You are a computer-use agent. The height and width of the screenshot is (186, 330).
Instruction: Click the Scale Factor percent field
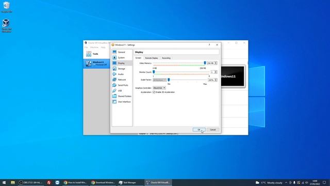211,80
